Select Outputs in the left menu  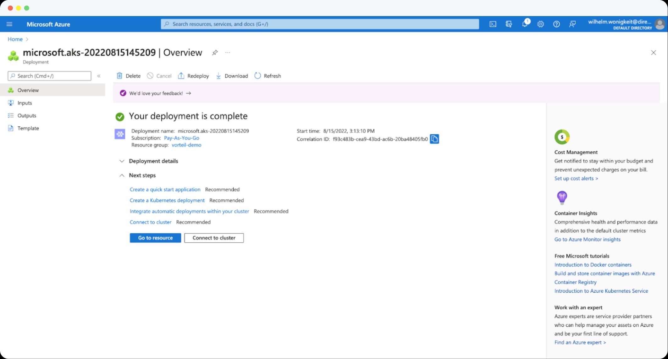pyautogui.click(x=52, y=115)
